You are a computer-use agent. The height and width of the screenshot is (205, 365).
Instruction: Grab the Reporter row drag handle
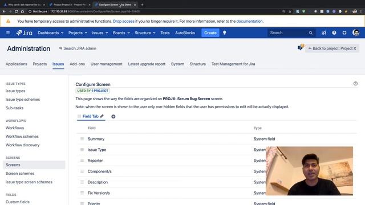click(82, 161)
